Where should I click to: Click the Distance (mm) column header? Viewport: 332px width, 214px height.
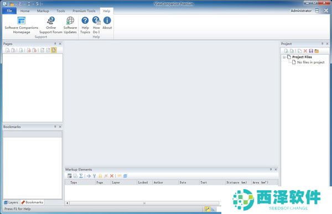[x=238, y=182]
